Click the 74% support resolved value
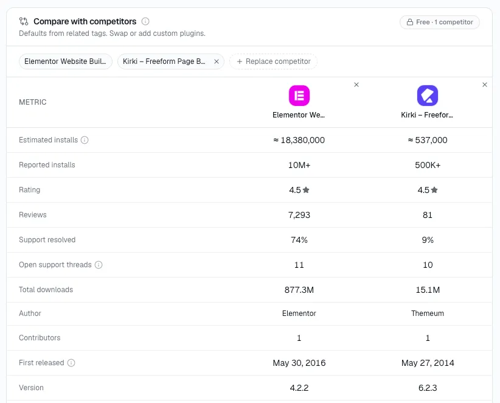Screen dimensions: 500x403 pos(299,240)
